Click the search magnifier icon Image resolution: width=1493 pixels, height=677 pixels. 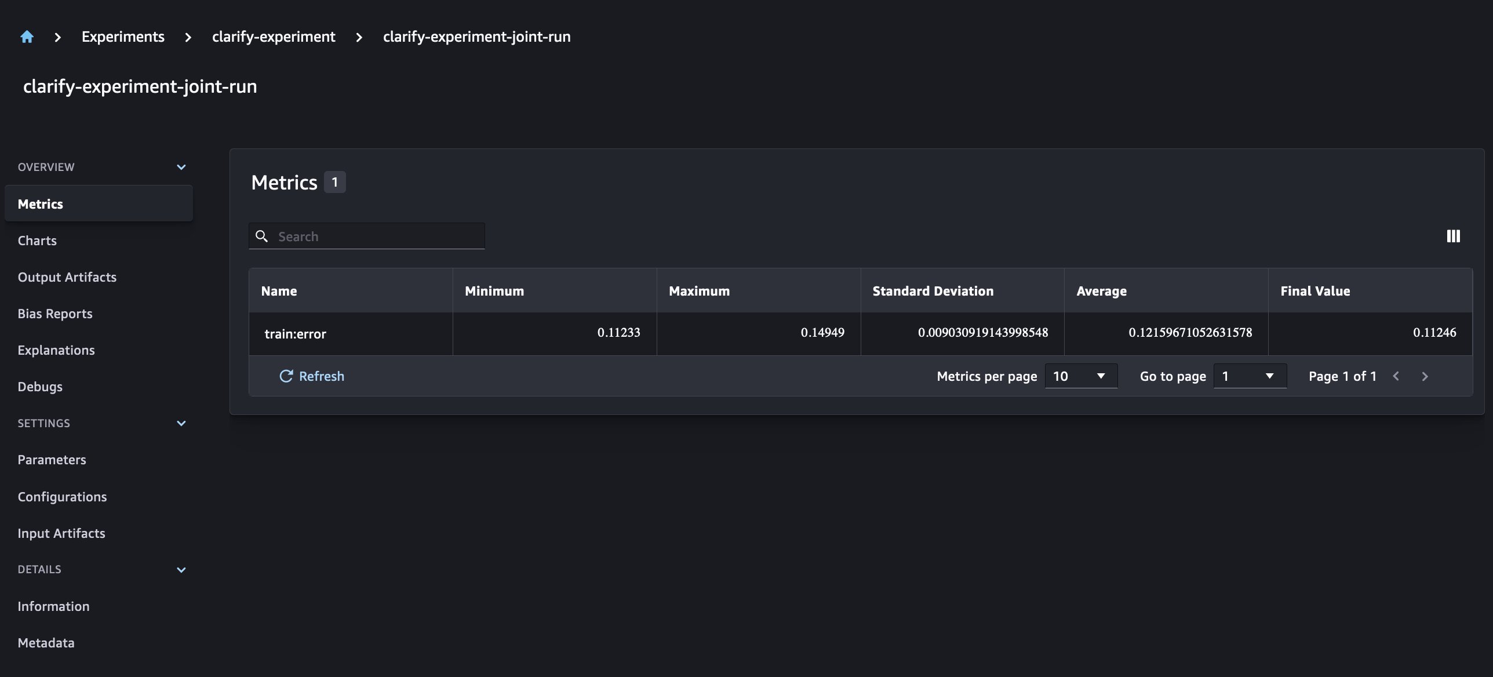pos(262,236)
